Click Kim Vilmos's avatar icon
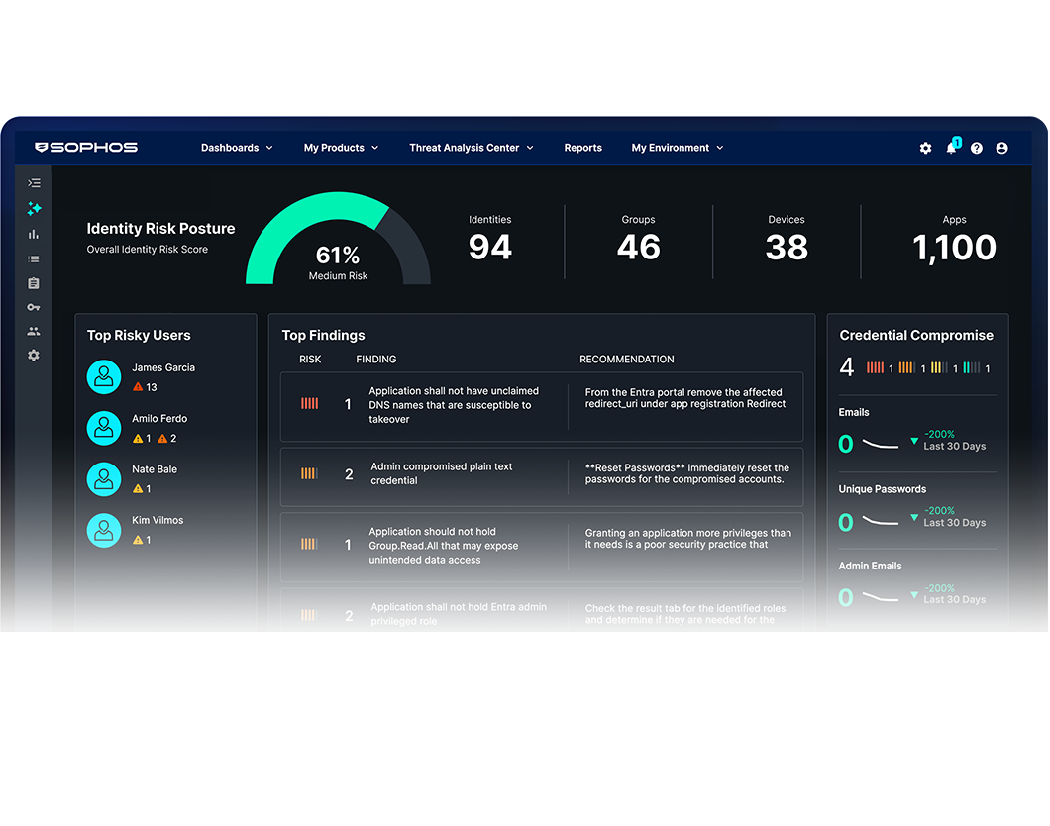This screenshot has height=826, width=1050. tap(104, 530)
